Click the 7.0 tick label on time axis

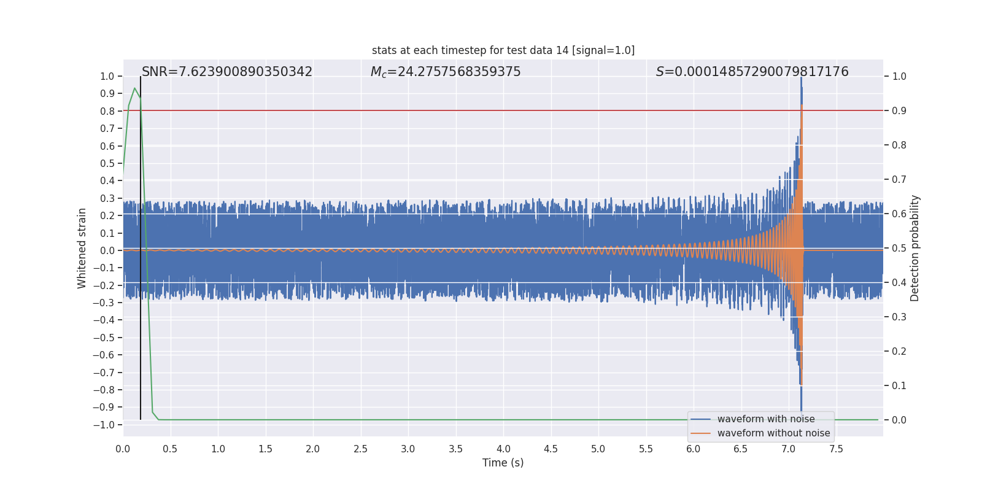pyautogui.click(x=788, y=449)
